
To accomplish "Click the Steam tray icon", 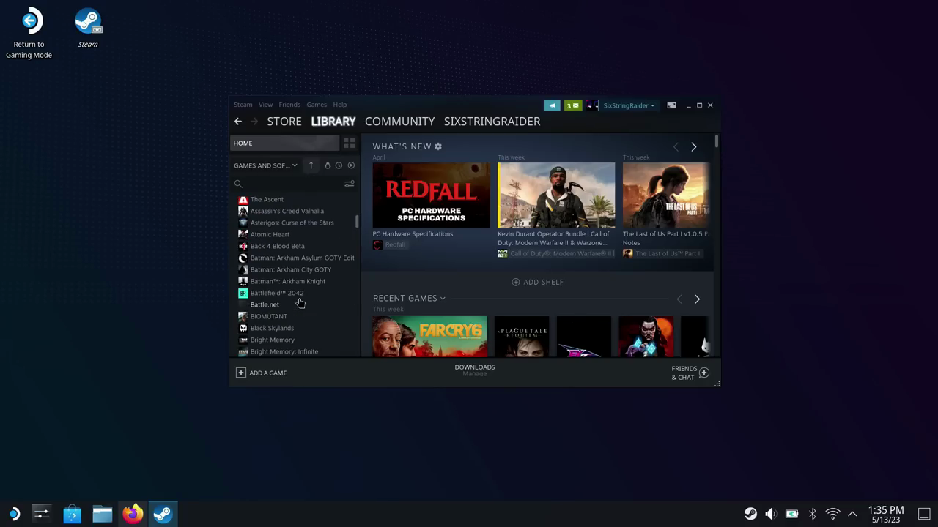I will (x=750, y=514).
